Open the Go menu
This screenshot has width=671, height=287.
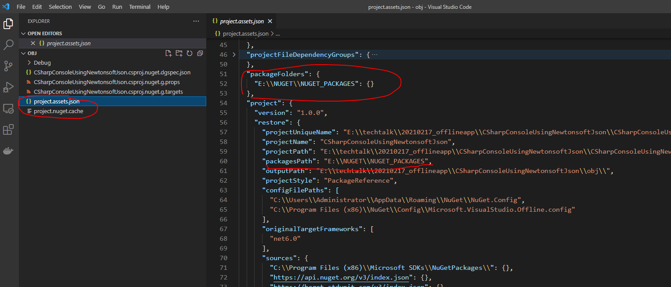tap(102, 7)
